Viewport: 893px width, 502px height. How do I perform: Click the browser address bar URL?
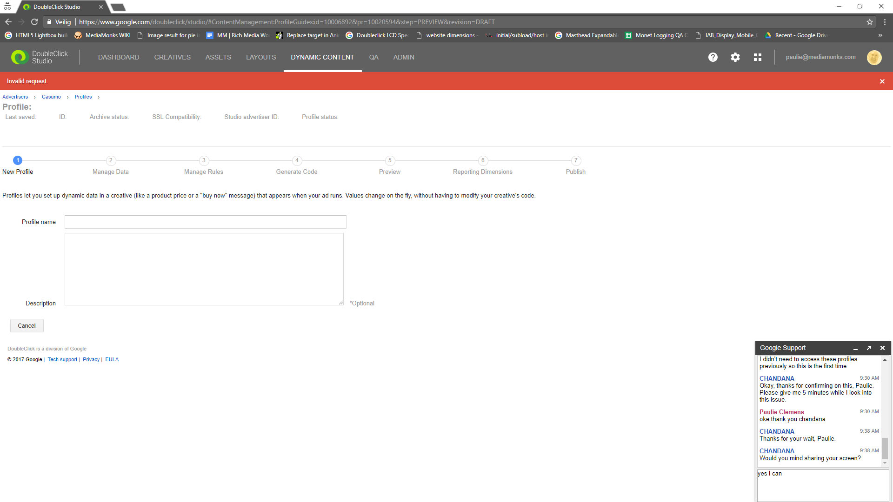click(287, 22)
